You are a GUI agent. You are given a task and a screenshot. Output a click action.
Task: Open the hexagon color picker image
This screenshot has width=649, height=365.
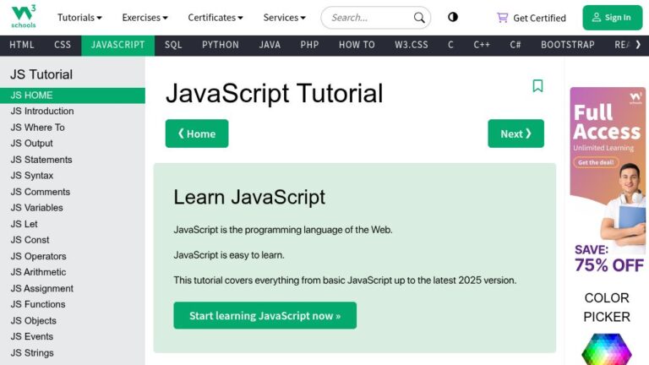point(607,349)
